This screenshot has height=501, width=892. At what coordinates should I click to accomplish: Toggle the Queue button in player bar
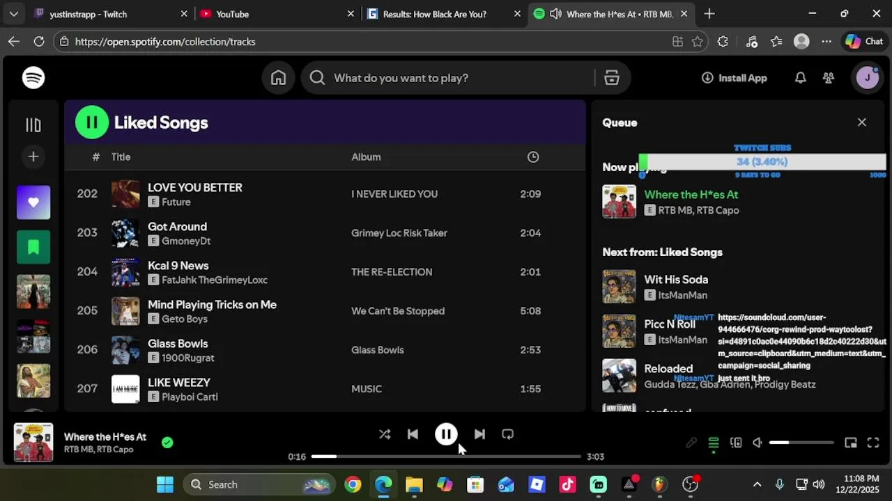[x=714, y=443]
